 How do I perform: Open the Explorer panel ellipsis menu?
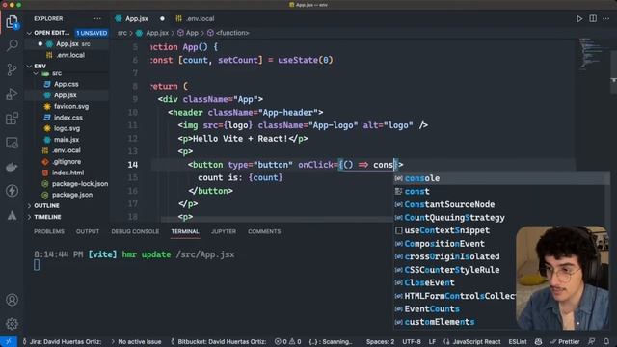[x=97, y=19]
